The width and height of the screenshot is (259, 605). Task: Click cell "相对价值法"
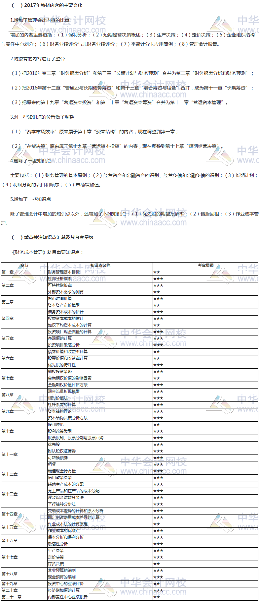pyautogui.click(x=100, y=398)
